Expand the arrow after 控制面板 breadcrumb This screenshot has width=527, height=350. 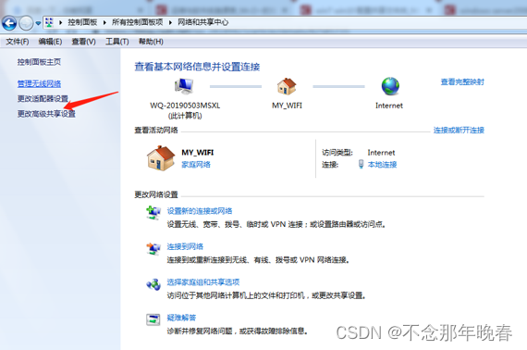pos(104,22)
